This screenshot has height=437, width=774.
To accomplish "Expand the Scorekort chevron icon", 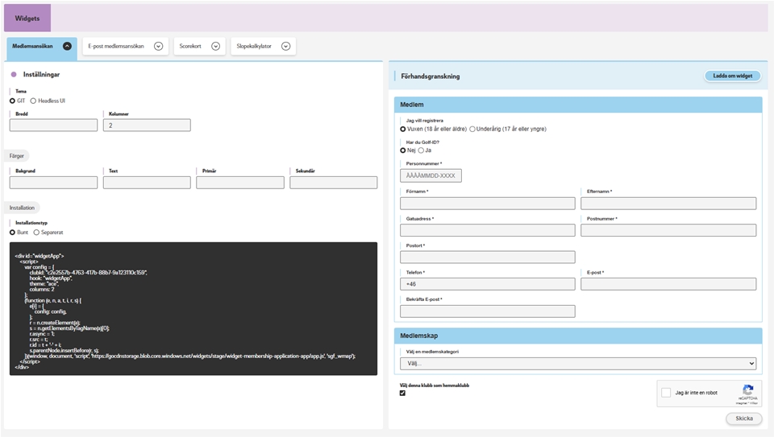I will [x=215, y=47].
